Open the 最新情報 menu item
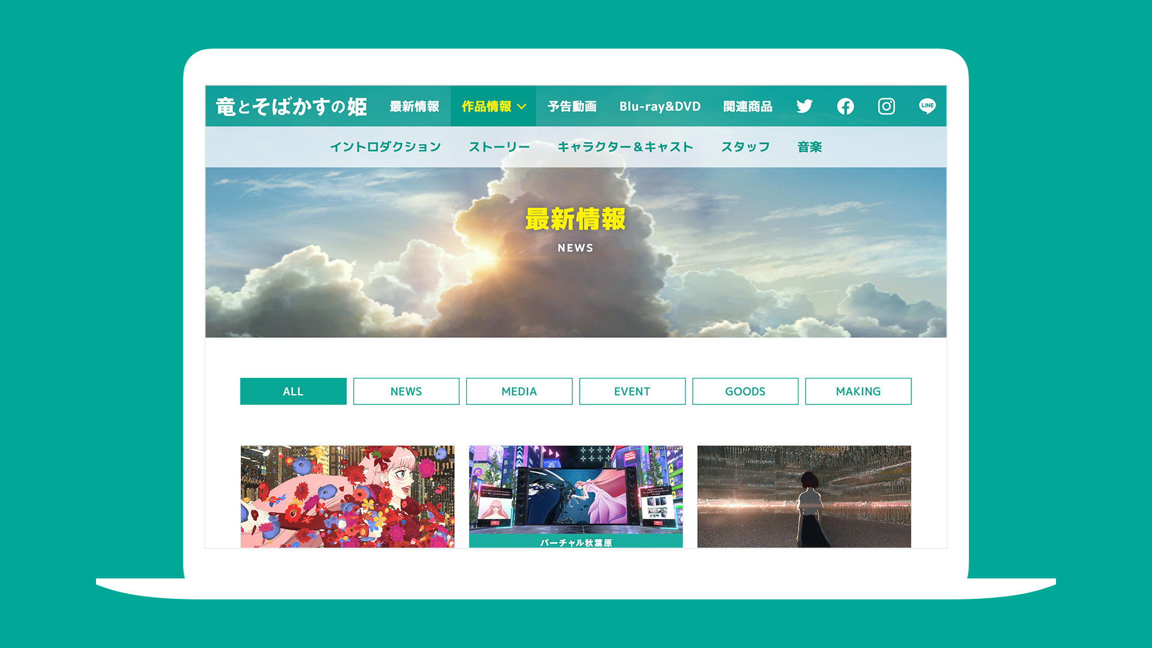 click(x=414, y=106)
